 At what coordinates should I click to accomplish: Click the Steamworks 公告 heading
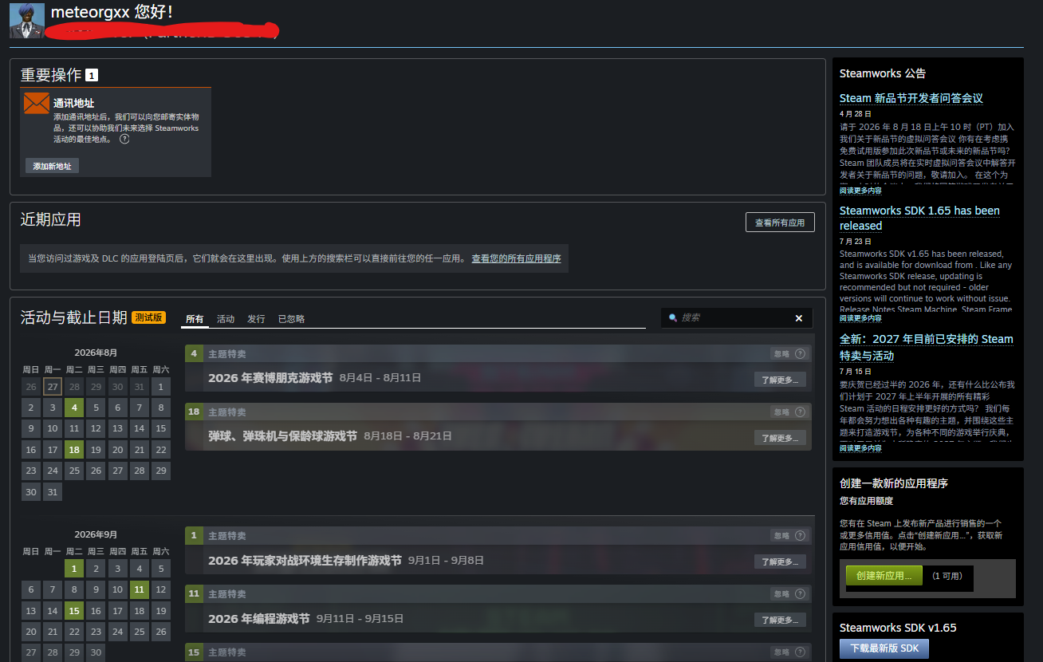tap(883, 73)
